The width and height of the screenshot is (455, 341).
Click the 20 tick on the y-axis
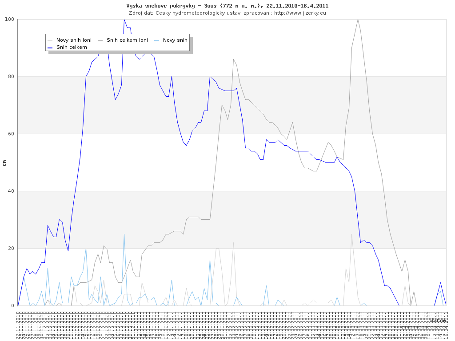coord(11,249)
